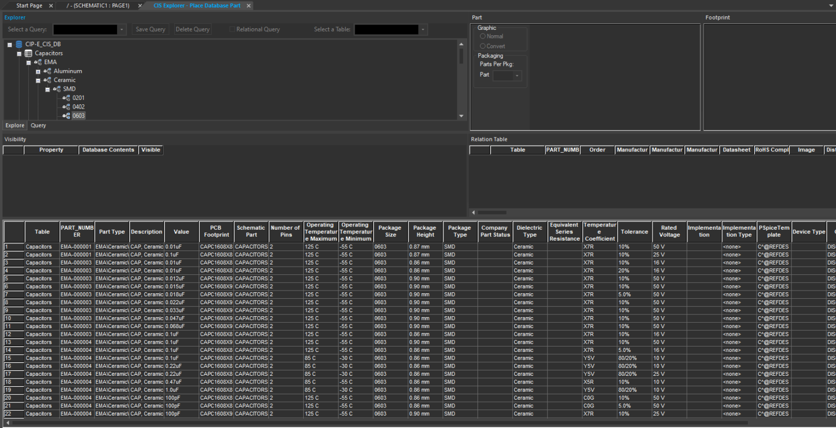Select the CIP-E_CIS_DB database icon
This screenshot has width=836, height=428.
[18, 44]
